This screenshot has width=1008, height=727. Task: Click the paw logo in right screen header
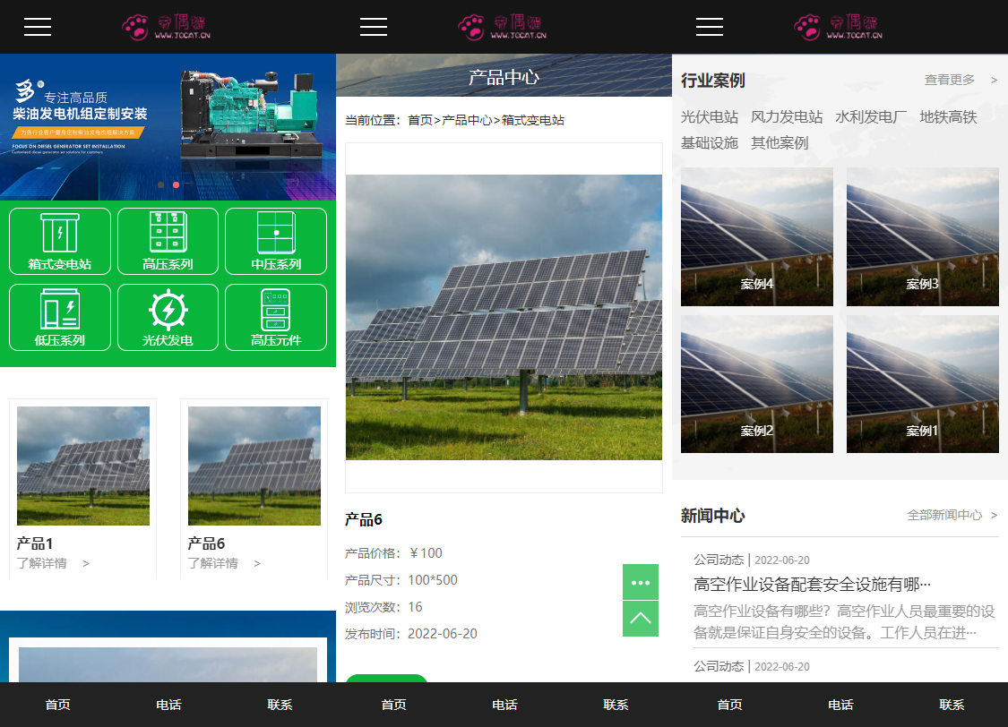(x=839, y=27)
